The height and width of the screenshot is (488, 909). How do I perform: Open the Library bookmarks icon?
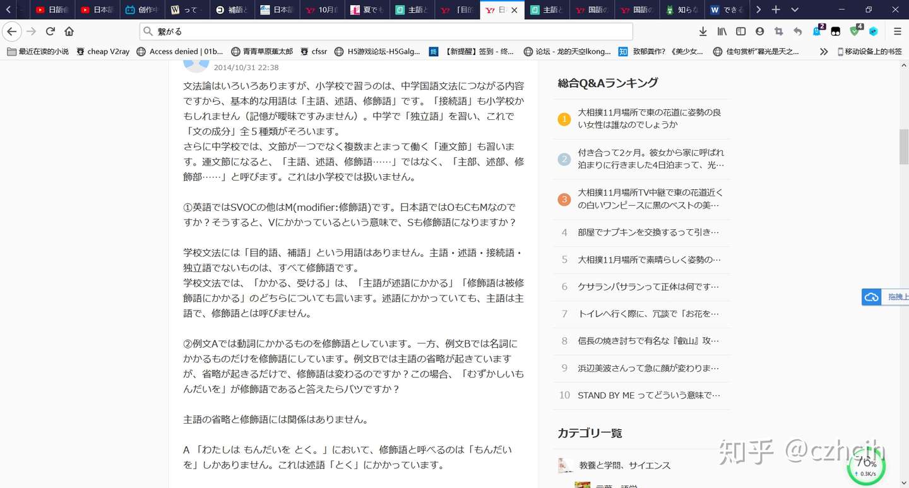(722, 32)
